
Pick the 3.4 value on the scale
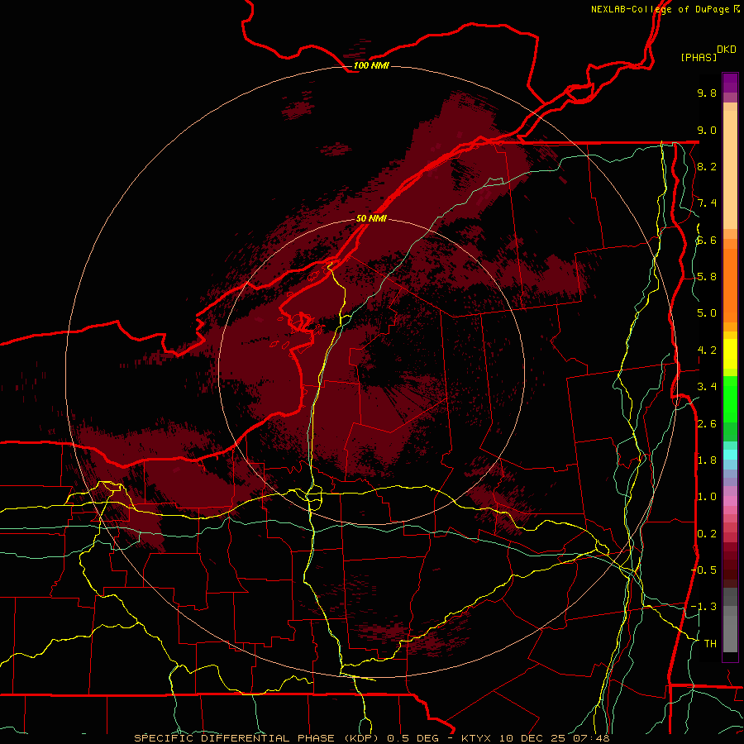point(707,387)
